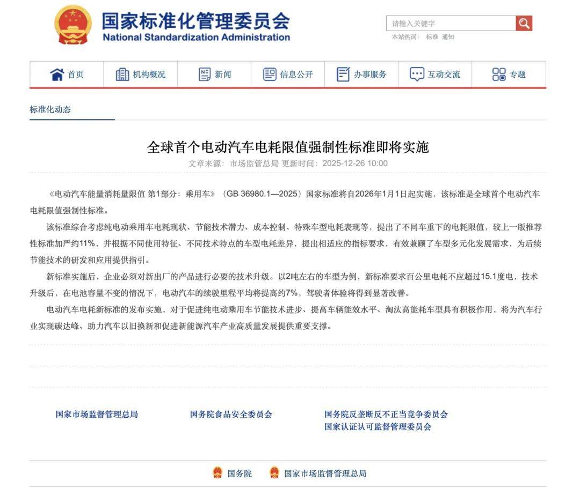Click the 通知 hot search keyword
The height and width of the screenshot is (489, 580).
(x=448, y=37)
